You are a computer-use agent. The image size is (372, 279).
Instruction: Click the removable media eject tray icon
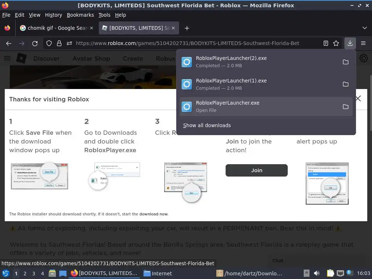(x=307, y=273)
